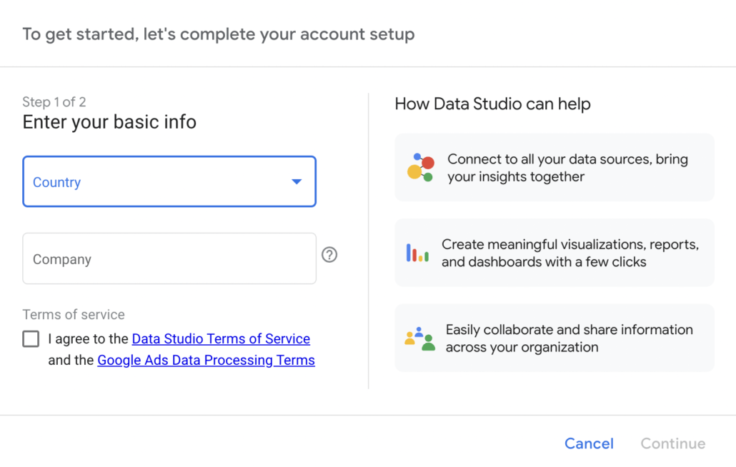Click the colorful bar chart visualization icon

419,252
